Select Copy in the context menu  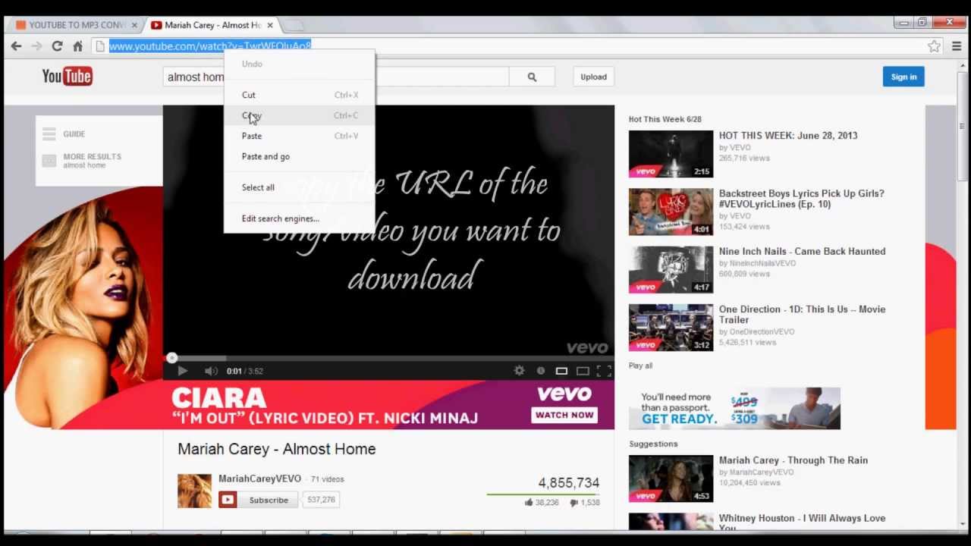pyautogui.click(x=299, y=115)
